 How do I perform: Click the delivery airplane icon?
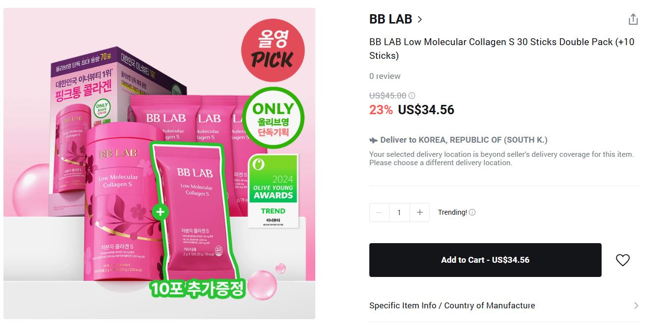pyautogui.click(x=373, y=140)
